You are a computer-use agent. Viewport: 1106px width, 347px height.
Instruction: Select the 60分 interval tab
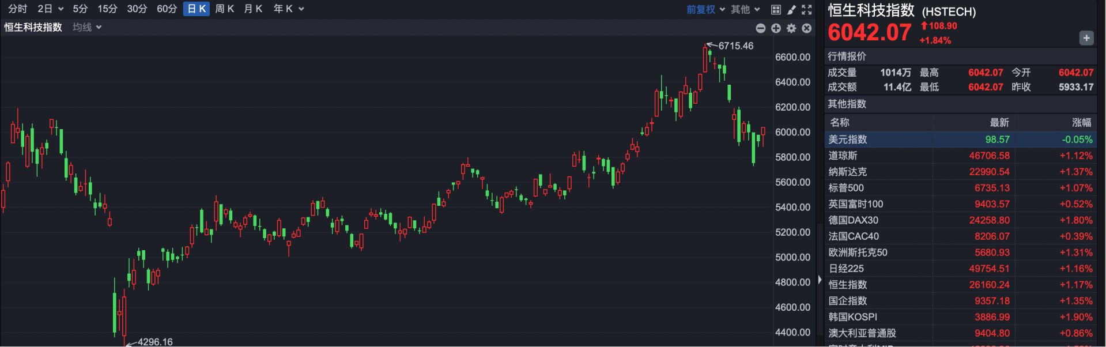tap(167, 9)
